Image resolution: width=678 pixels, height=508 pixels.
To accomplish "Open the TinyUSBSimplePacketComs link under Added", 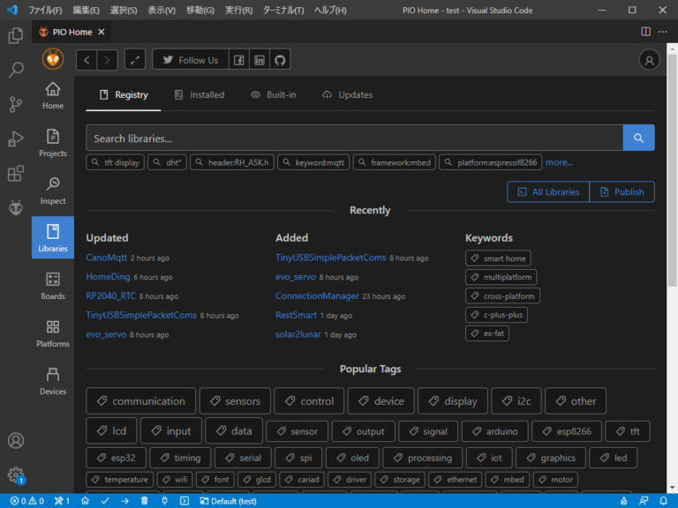I will (330, 258).
